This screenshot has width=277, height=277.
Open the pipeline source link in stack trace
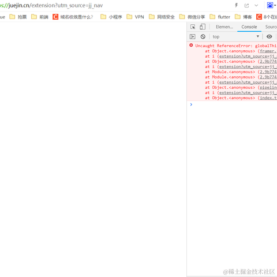[x=268, y=88]
